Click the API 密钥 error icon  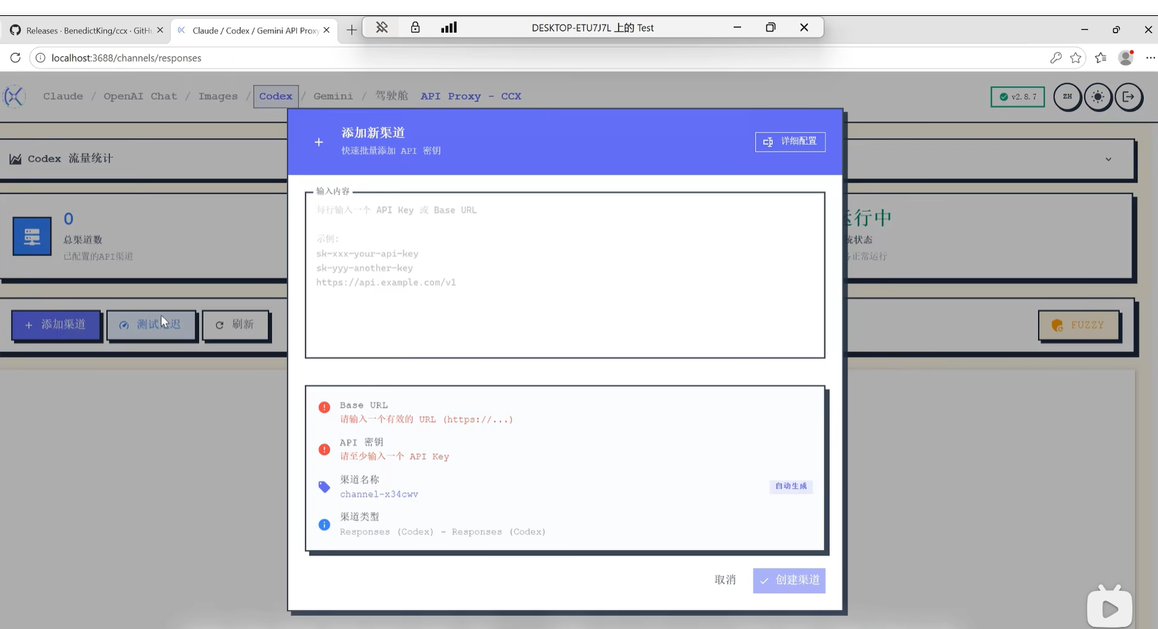pyautogui.click(x=324, y=449)
